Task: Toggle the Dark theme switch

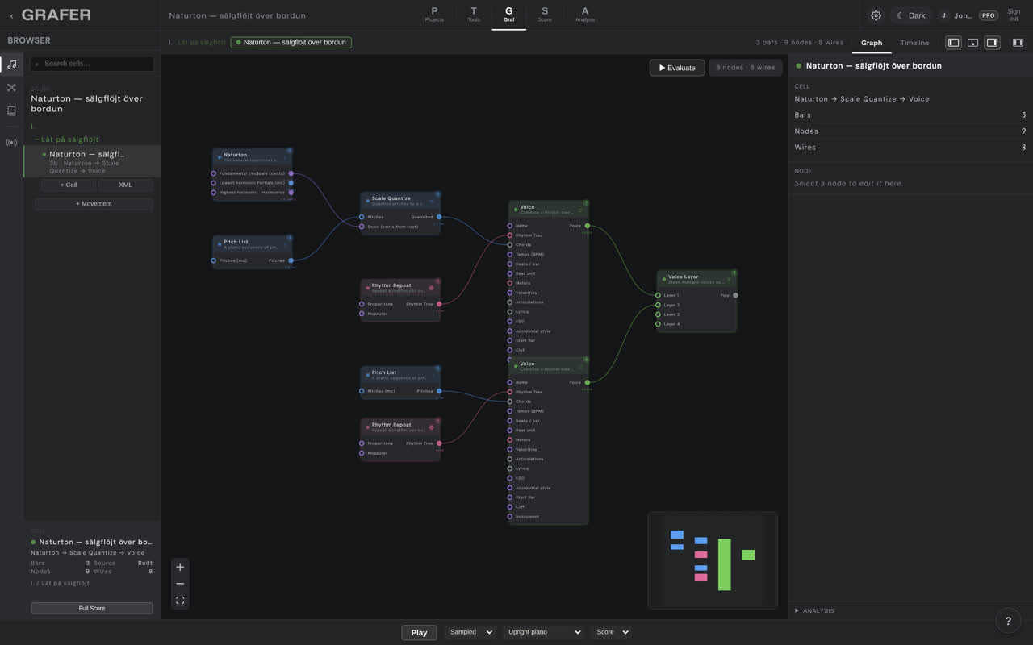Action: 911,15
